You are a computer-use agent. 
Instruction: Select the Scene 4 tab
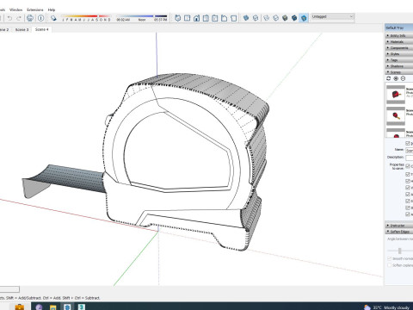point(42,29)
